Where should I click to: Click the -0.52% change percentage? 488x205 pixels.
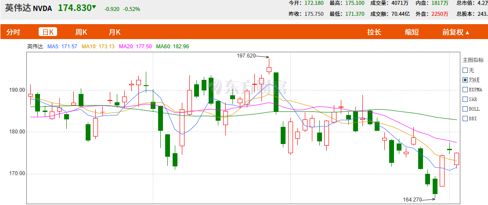click(132, 9)
